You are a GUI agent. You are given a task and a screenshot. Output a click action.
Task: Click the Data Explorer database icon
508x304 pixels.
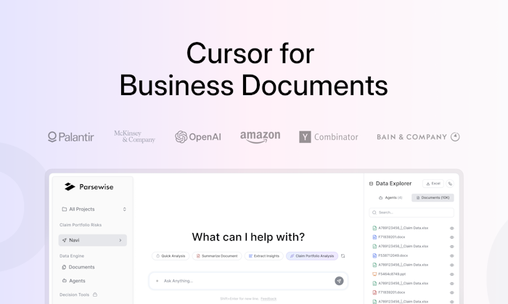tap(371, 184)
